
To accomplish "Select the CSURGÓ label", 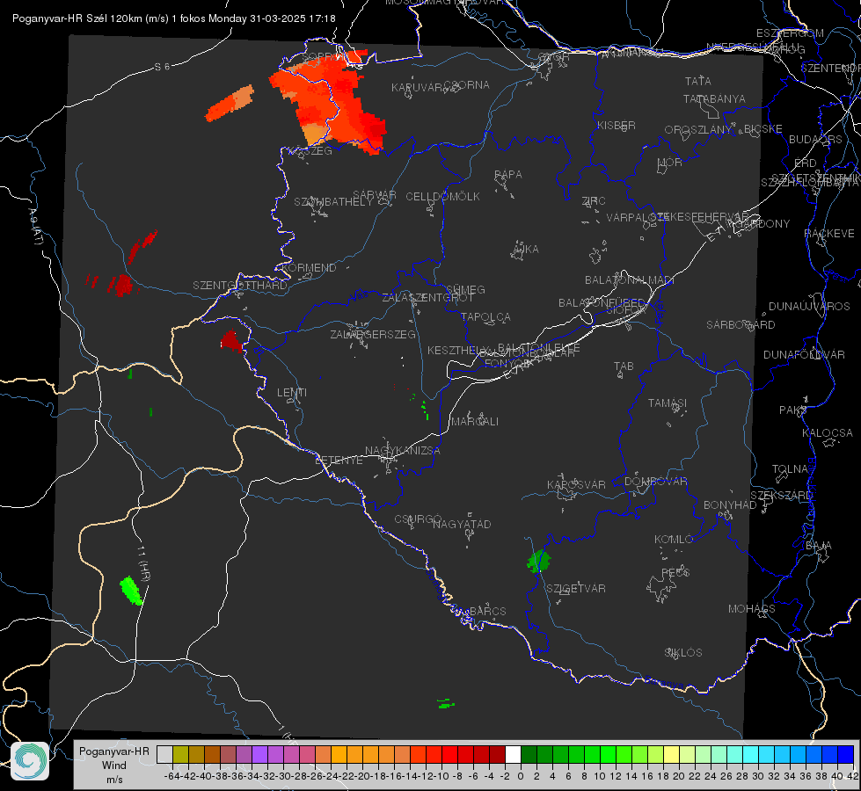I will coord(418,519).
